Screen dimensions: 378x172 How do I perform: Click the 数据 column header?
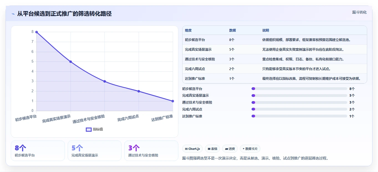(233, 30)
